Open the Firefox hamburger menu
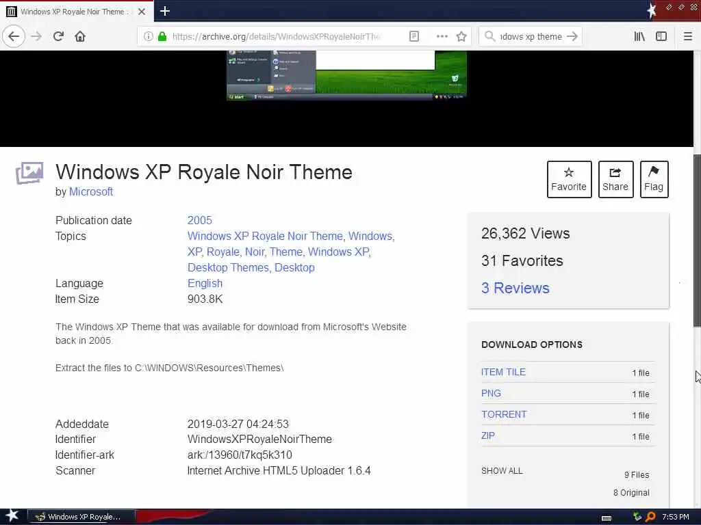The image size is (701, 525). [688, 37]
